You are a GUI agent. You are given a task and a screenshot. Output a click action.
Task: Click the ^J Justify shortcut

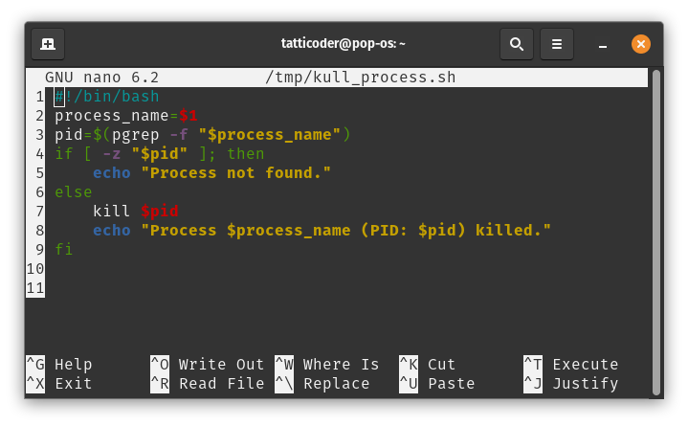[570, 384]
